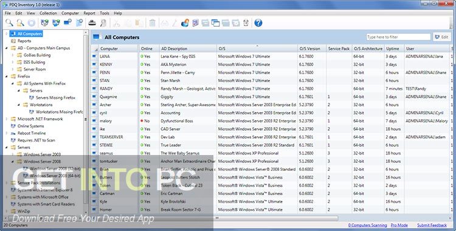The width and height of the screenshot is (456, 231).
Task: Open the Computer menu
Action: (70, 13)
